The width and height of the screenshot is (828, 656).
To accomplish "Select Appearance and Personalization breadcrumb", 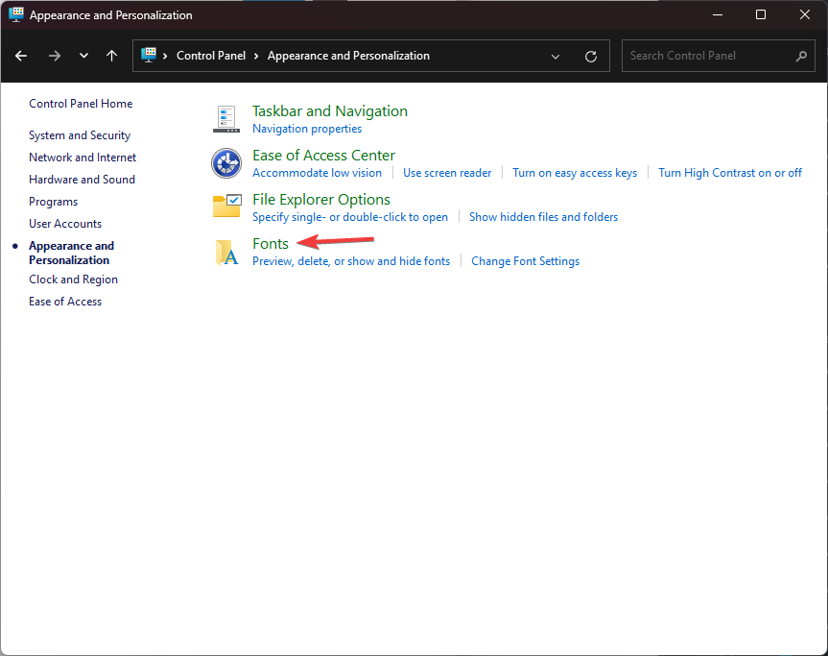I will [348, 56].
